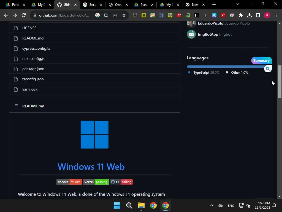This screenshot has height=212, width=282.
Task: Reload the GitHub page
Action: [24, 15]
